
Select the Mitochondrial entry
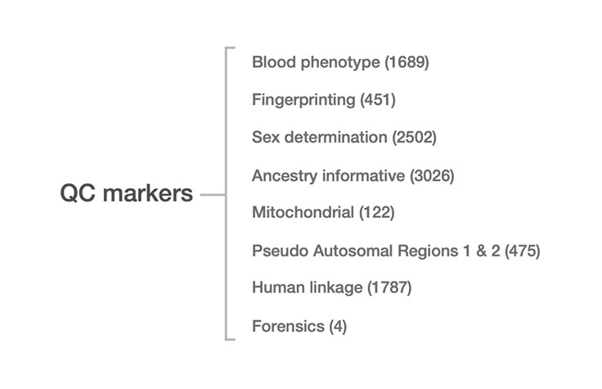pos(304,213)
